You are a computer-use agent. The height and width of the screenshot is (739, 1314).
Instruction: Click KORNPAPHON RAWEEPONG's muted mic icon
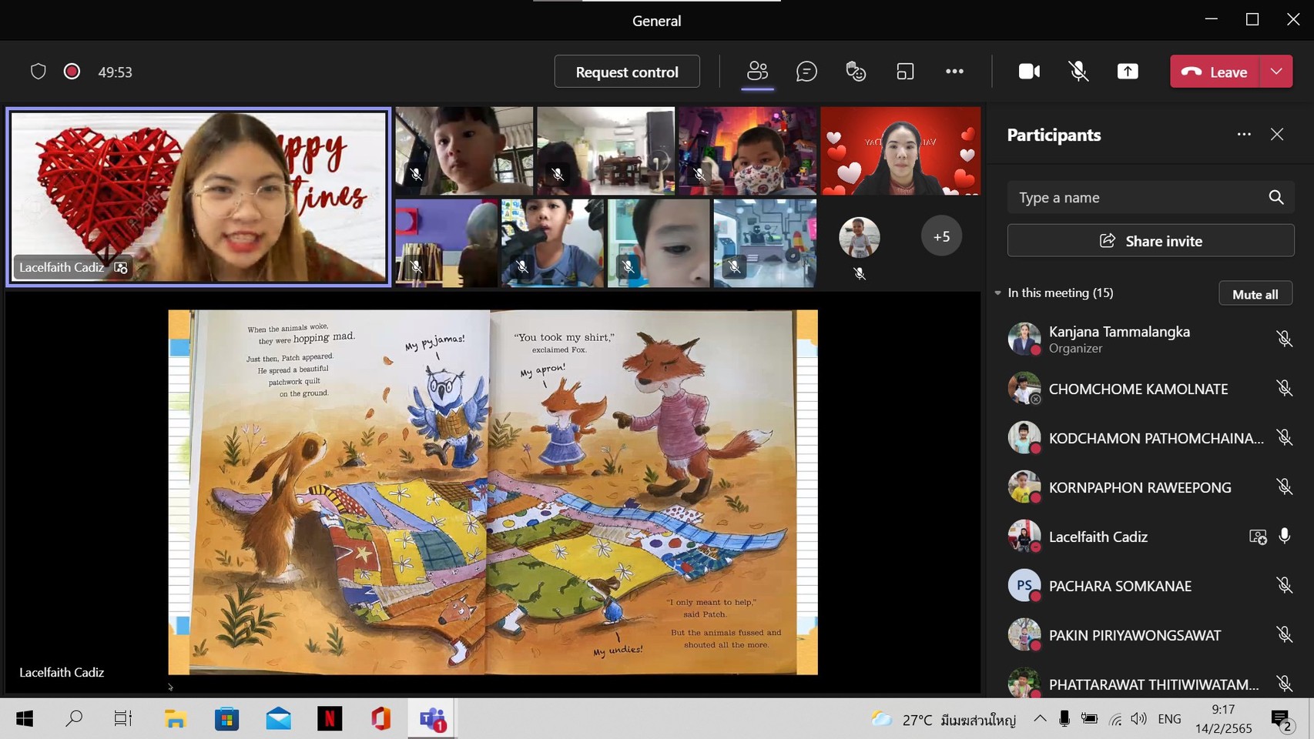[1284, 487]
